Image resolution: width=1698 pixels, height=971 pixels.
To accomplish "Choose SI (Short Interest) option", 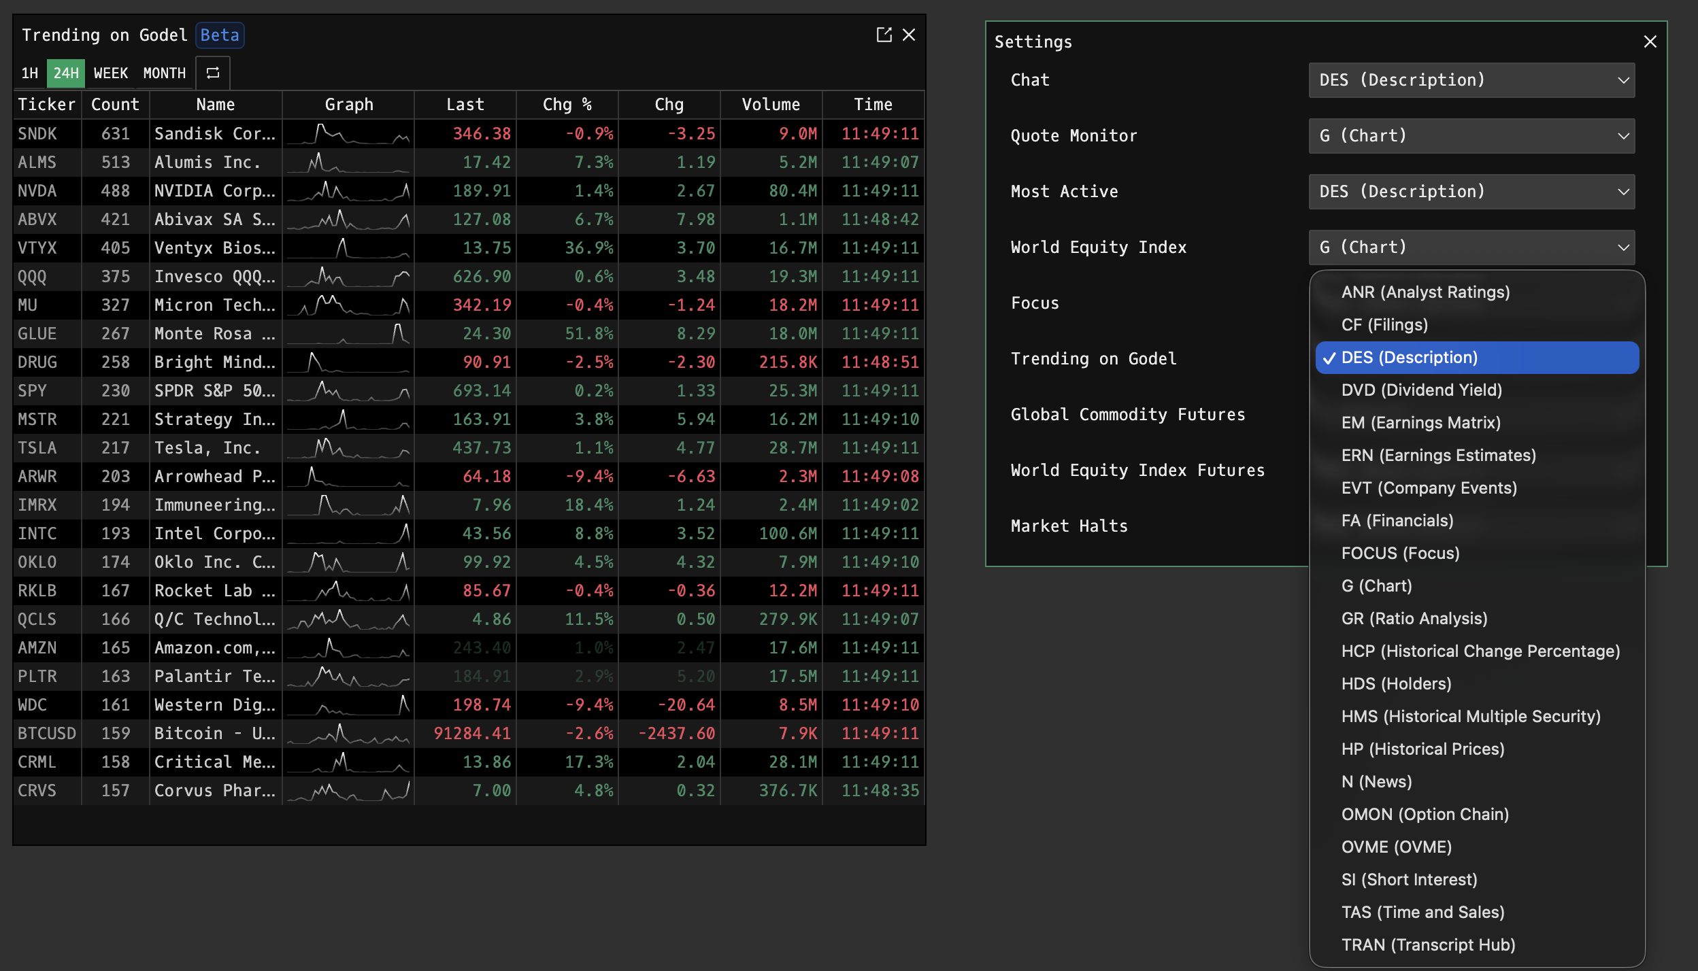I will pyautogui.click(x=1477, y=880).
